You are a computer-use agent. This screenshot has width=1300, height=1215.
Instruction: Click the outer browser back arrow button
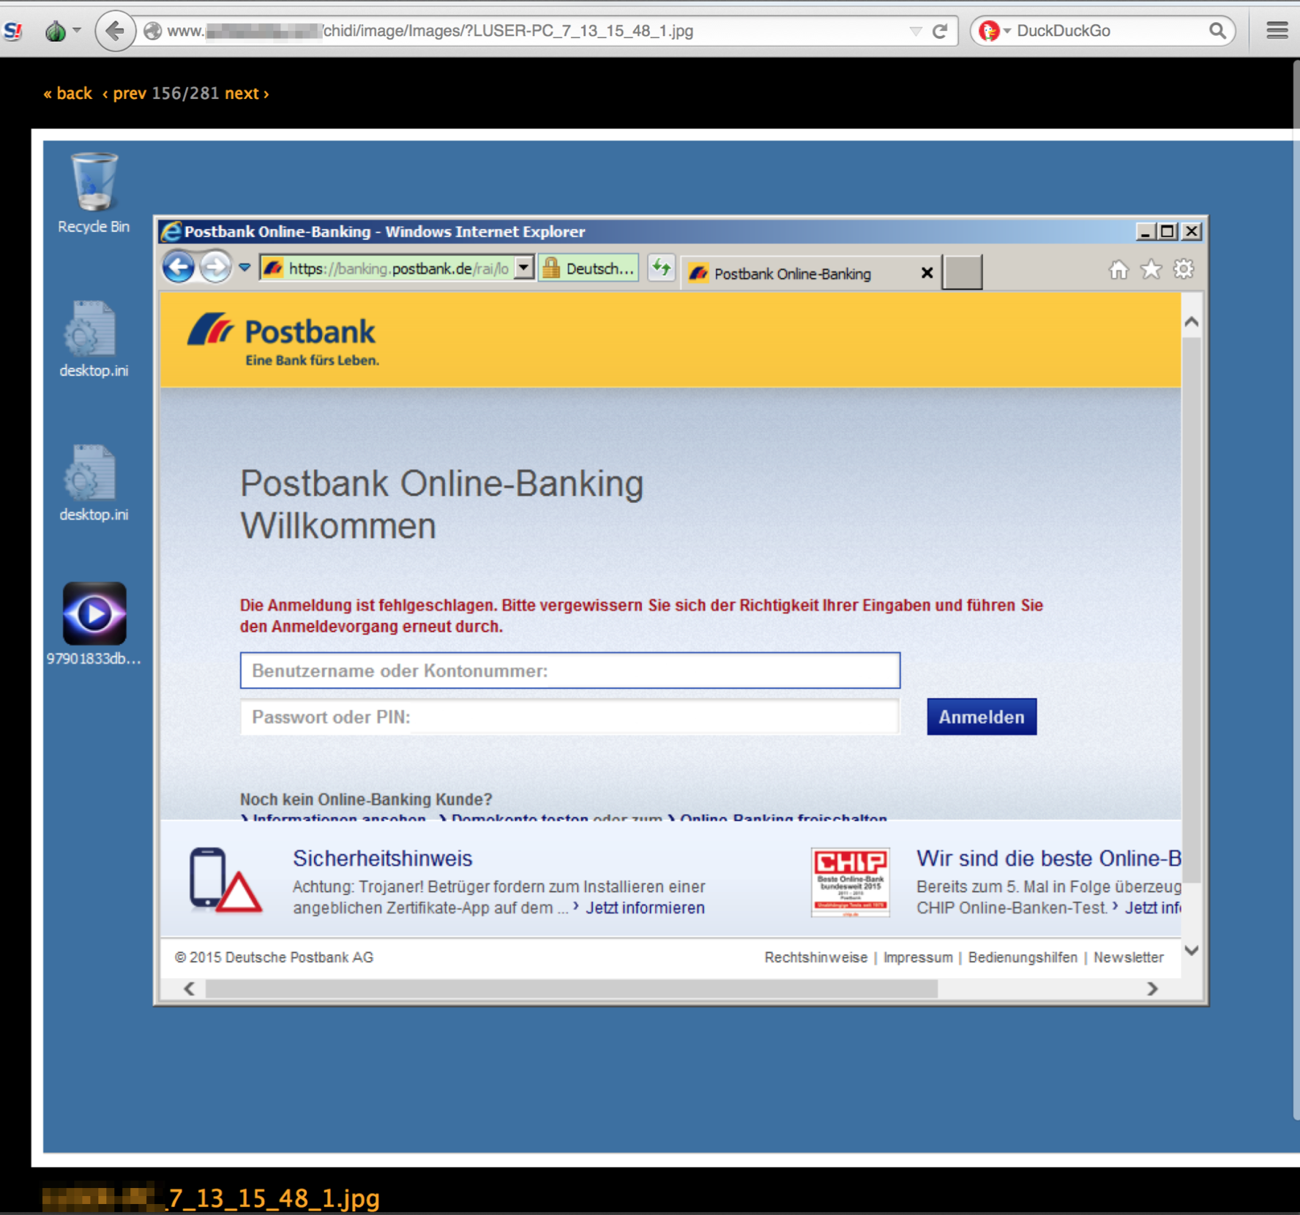(115, 31)
